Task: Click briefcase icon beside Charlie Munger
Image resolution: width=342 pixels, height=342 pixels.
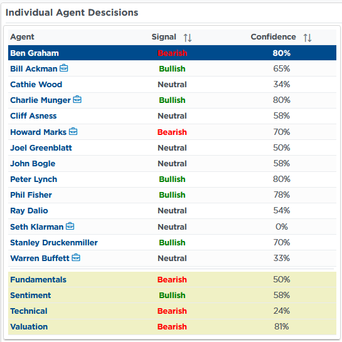Action: [77, 99]
